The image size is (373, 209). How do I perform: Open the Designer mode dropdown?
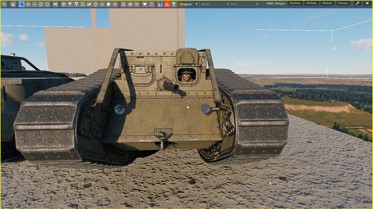[188, 4]
